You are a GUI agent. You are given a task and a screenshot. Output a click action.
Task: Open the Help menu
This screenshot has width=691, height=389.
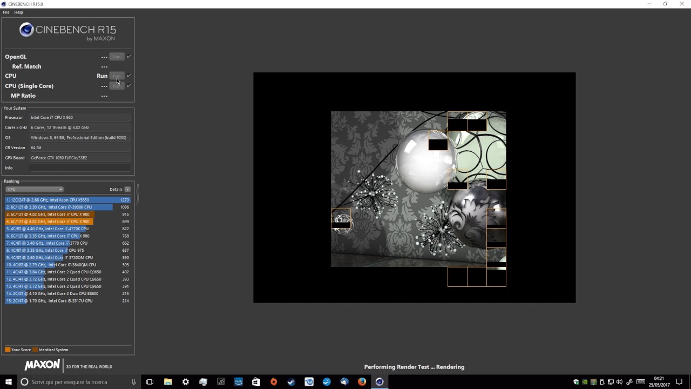pos(18,12)
